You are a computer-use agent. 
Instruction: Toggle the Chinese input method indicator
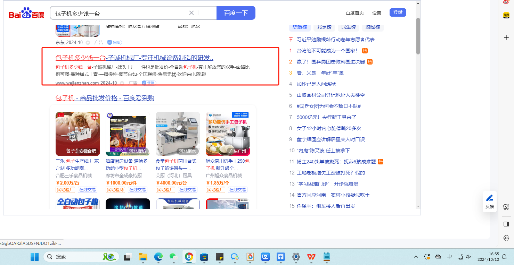(449, 257)
